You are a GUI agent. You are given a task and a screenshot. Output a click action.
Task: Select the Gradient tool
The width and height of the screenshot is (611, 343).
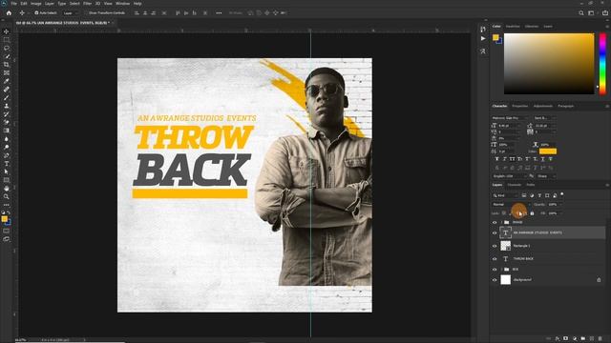(7, 131)
